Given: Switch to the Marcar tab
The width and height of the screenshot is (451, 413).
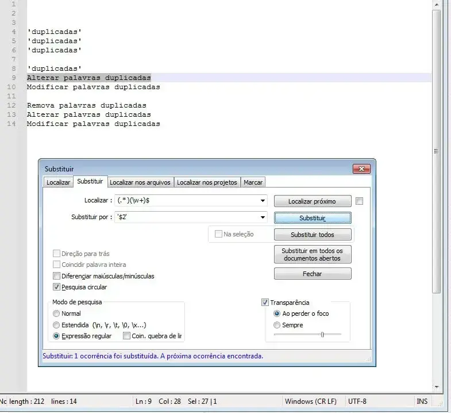Looking at the screenshot, I should pyautogui.click(x=253, y=182).
